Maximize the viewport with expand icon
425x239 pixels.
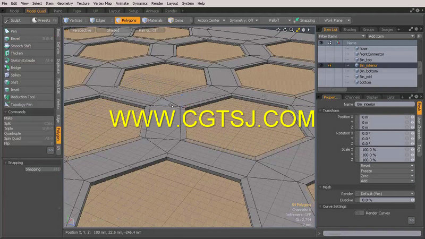tap(298, 30)
